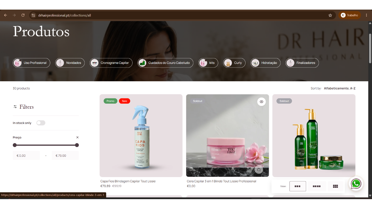Focus the minimum price field €0,00
The width and height of the screenshot is (372, 209).
(26, 156)
